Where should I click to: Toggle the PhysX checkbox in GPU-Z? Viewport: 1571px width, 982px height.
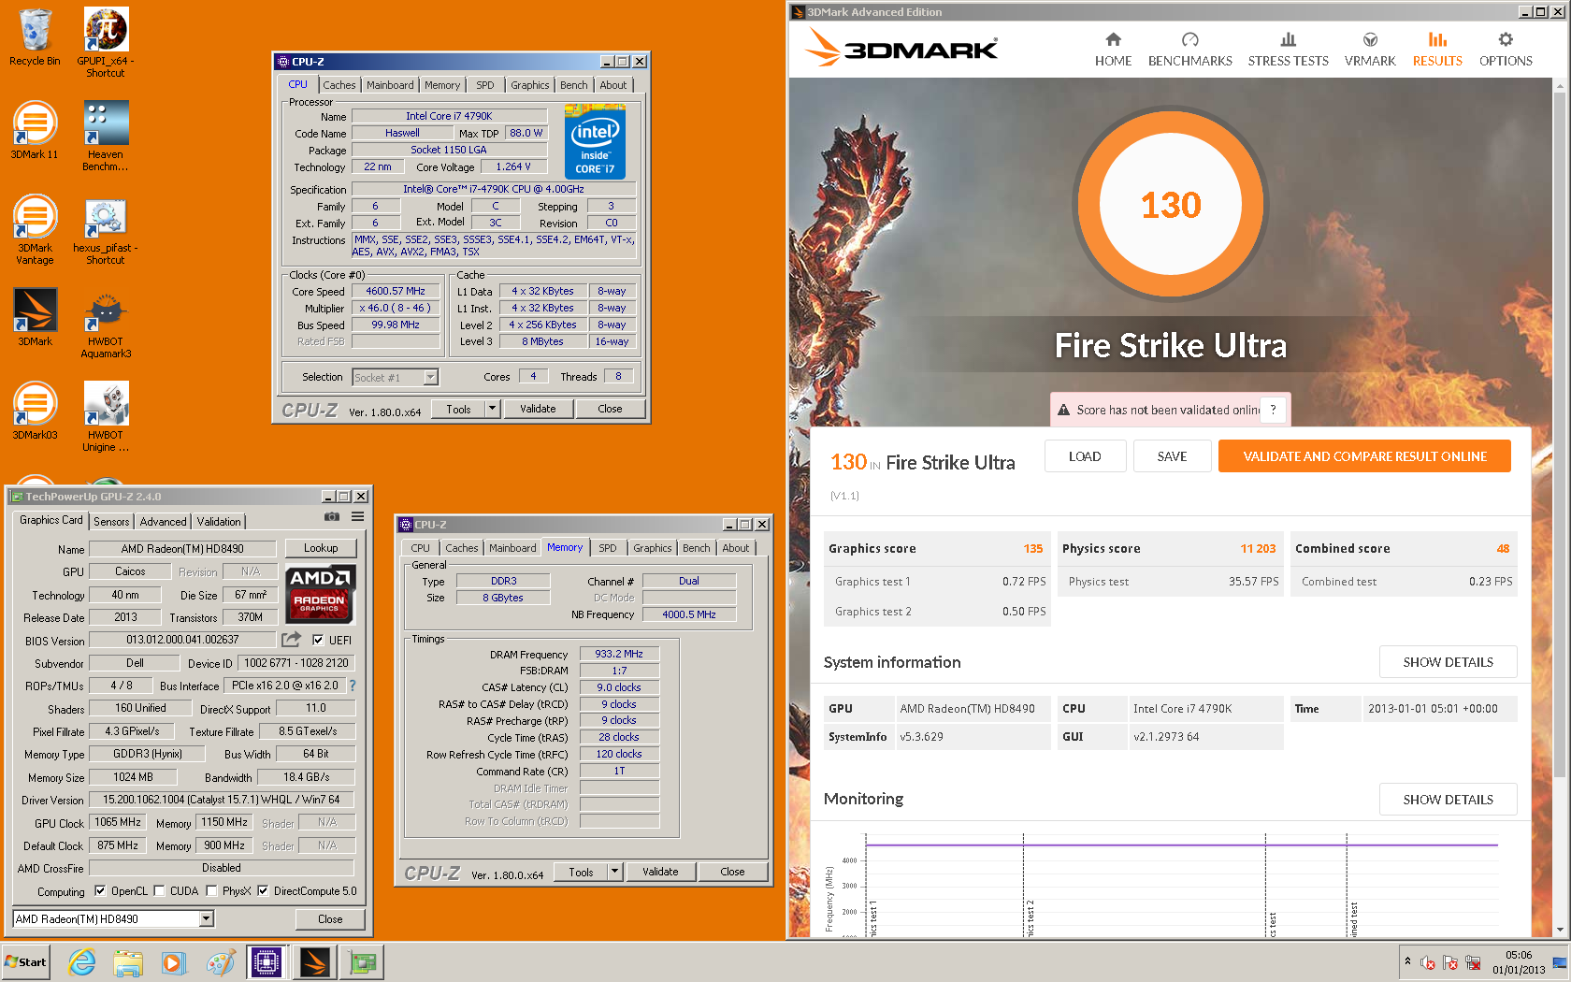[x=211, y=891]
